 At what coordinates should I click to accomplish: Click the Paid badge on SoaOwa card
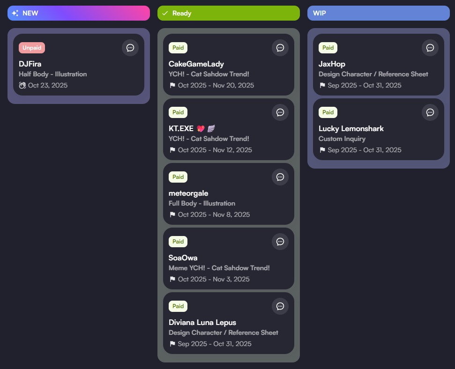tap(178, 242)
